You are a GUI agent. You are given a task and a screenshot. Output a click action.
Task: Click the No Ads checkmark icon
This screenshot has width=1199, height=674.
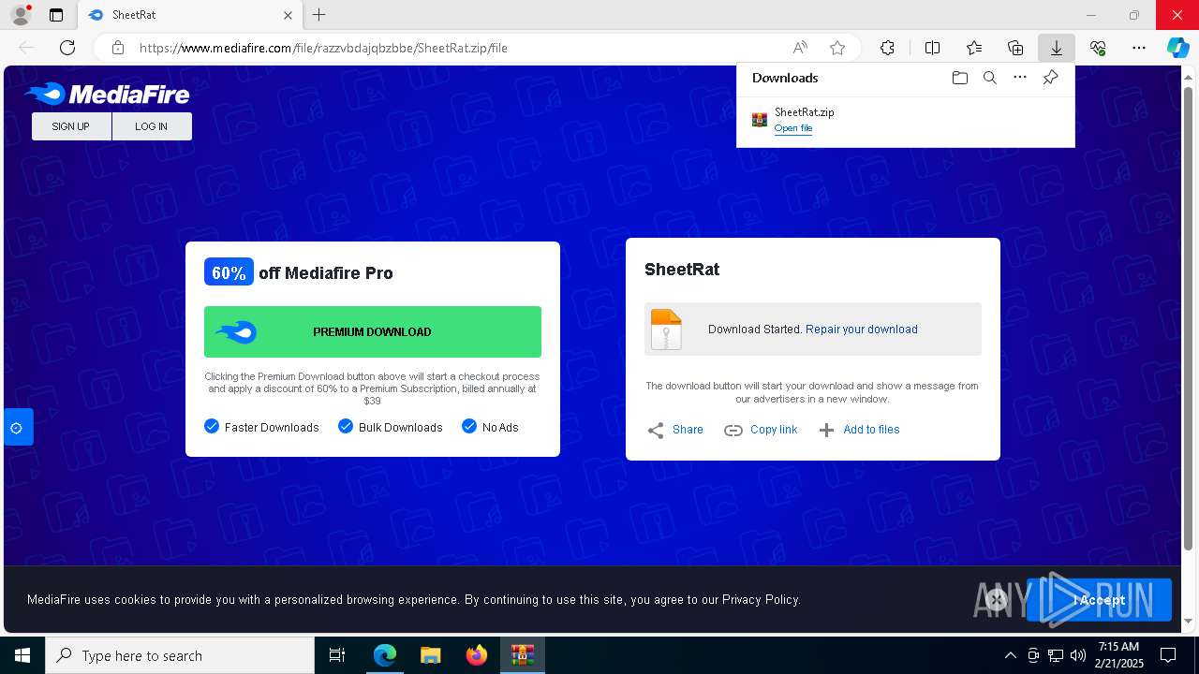click(469, 426)
